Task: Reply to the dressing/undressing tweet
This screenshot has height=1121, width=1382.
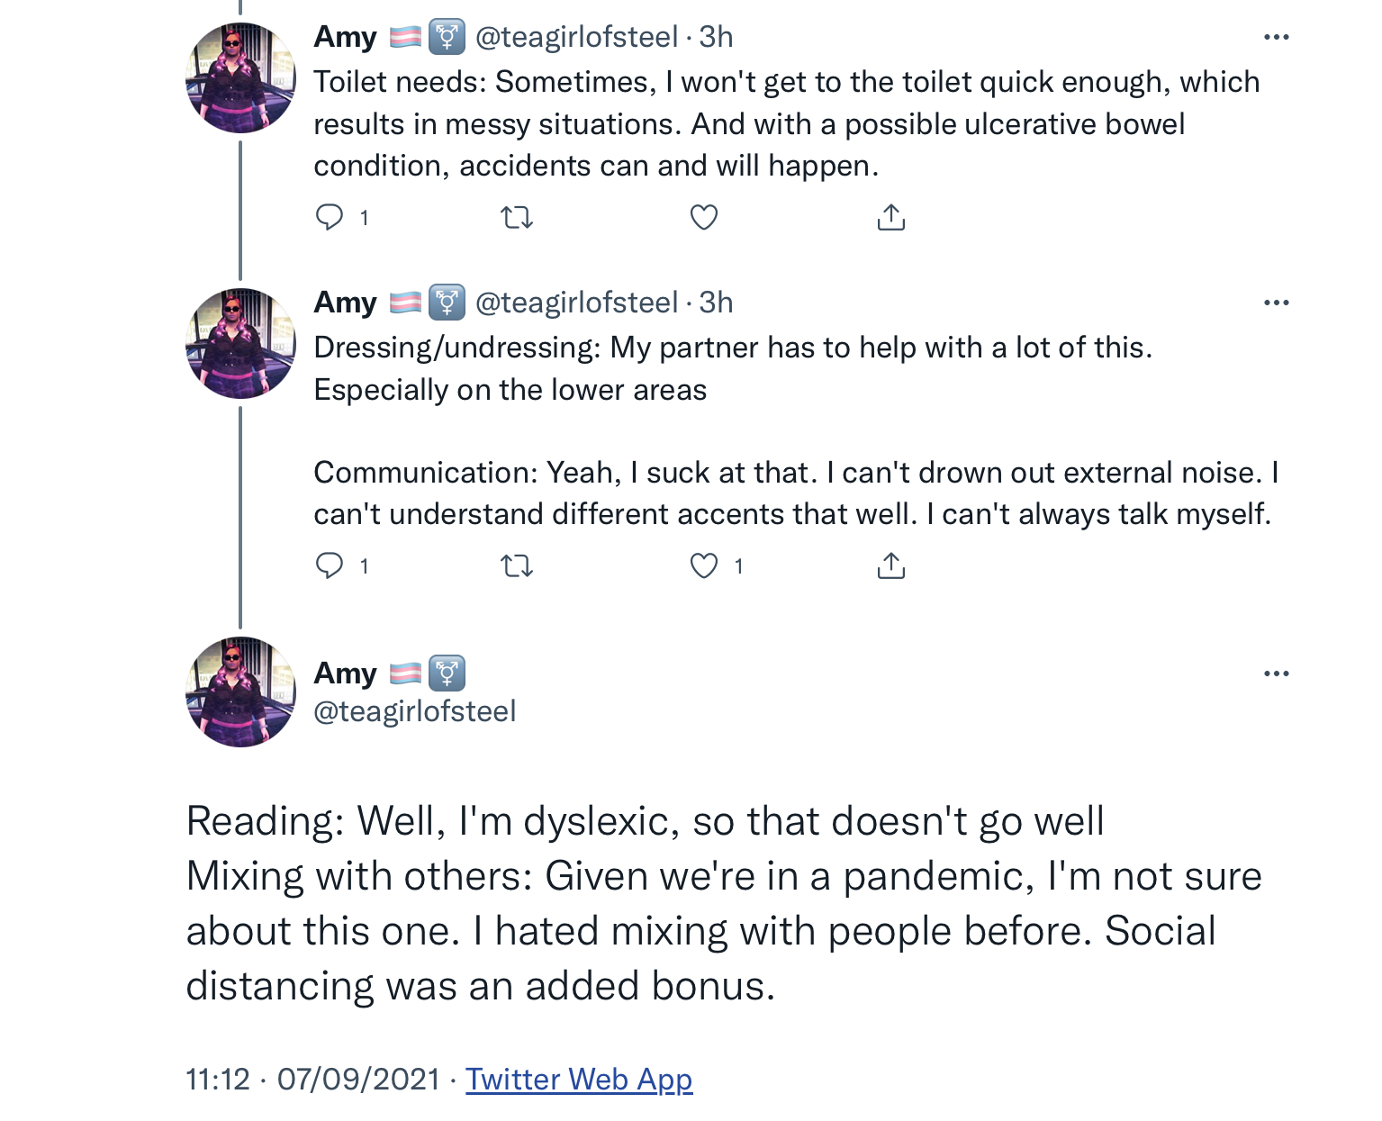Action: tap(330, 565)
